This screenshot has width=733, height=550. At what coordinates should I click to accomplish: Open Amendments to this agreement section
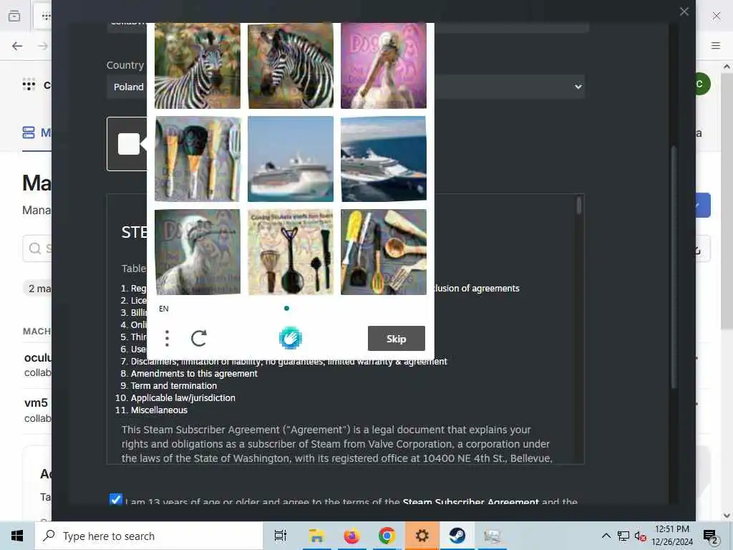point(194,374)
